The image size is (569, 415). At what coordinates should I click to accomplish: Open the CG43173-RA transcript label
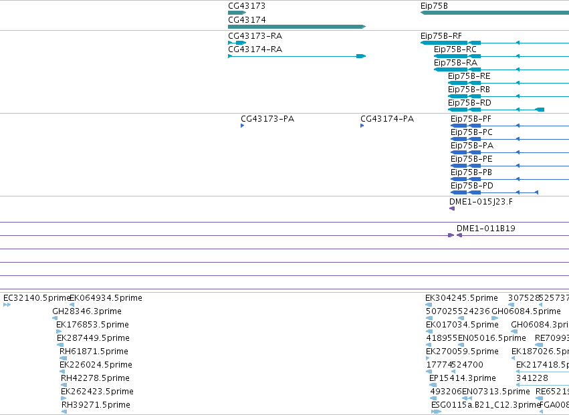(255, 36)
